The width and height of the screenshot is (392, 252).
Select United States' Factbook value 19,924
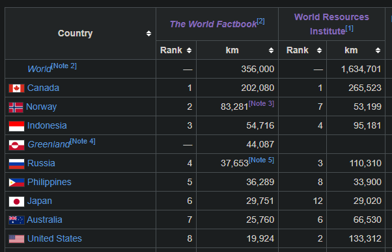(x=260, y=239)
